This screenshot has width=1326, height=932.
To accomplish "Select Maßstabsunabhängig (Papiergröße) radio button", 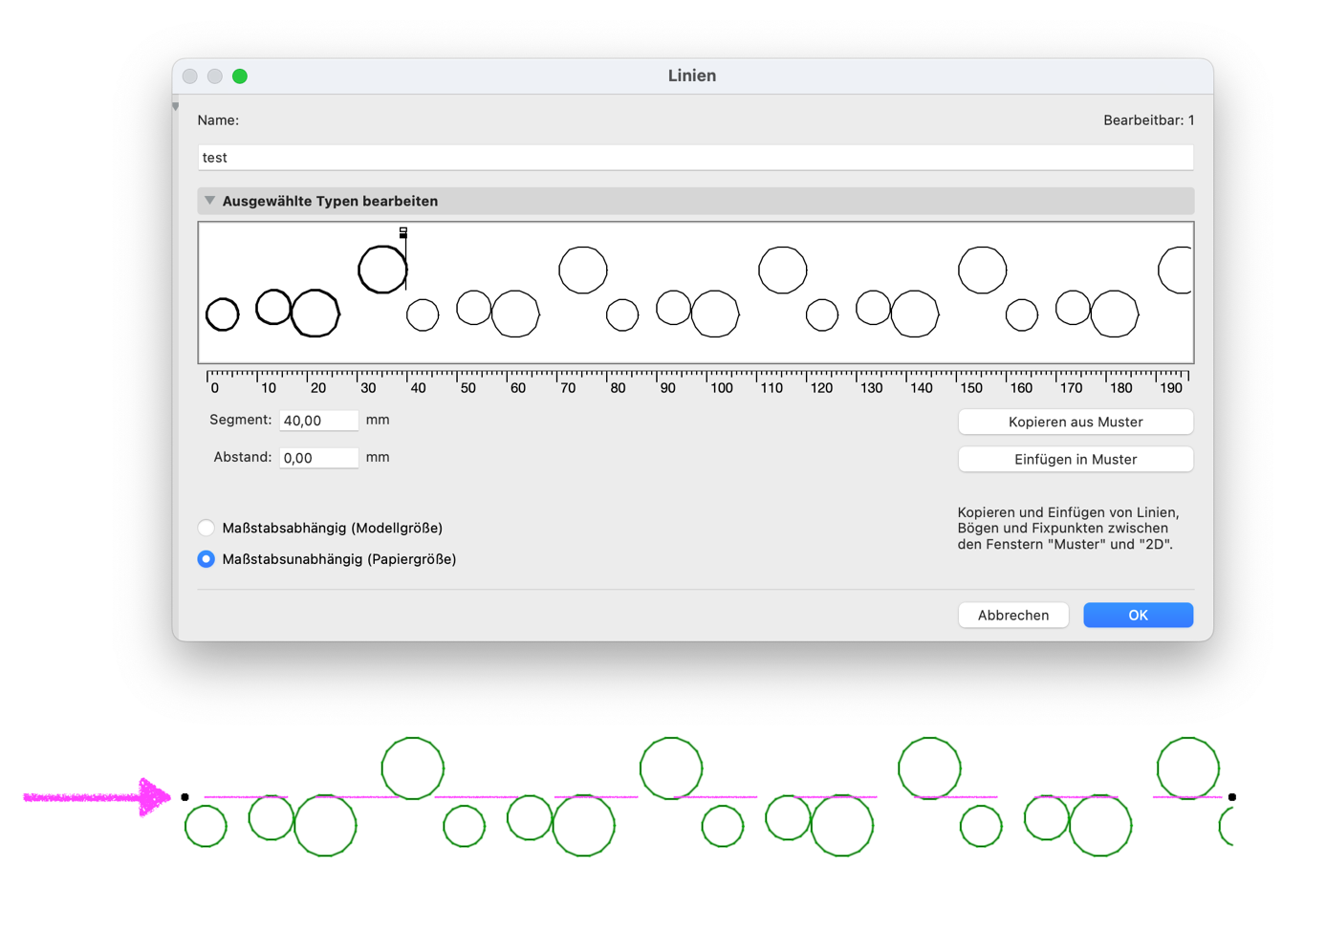I will [x=206, y=559].
